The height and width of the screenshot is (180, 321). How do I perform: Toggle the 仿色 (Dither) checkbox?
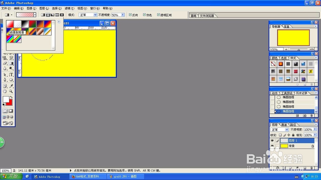(144, 15)
